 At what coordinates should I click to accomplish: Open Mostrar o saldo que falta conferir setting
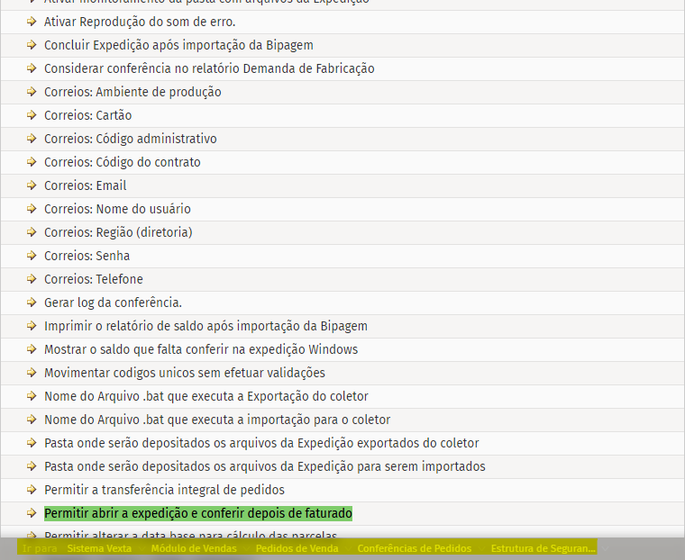tap(200, 349)
